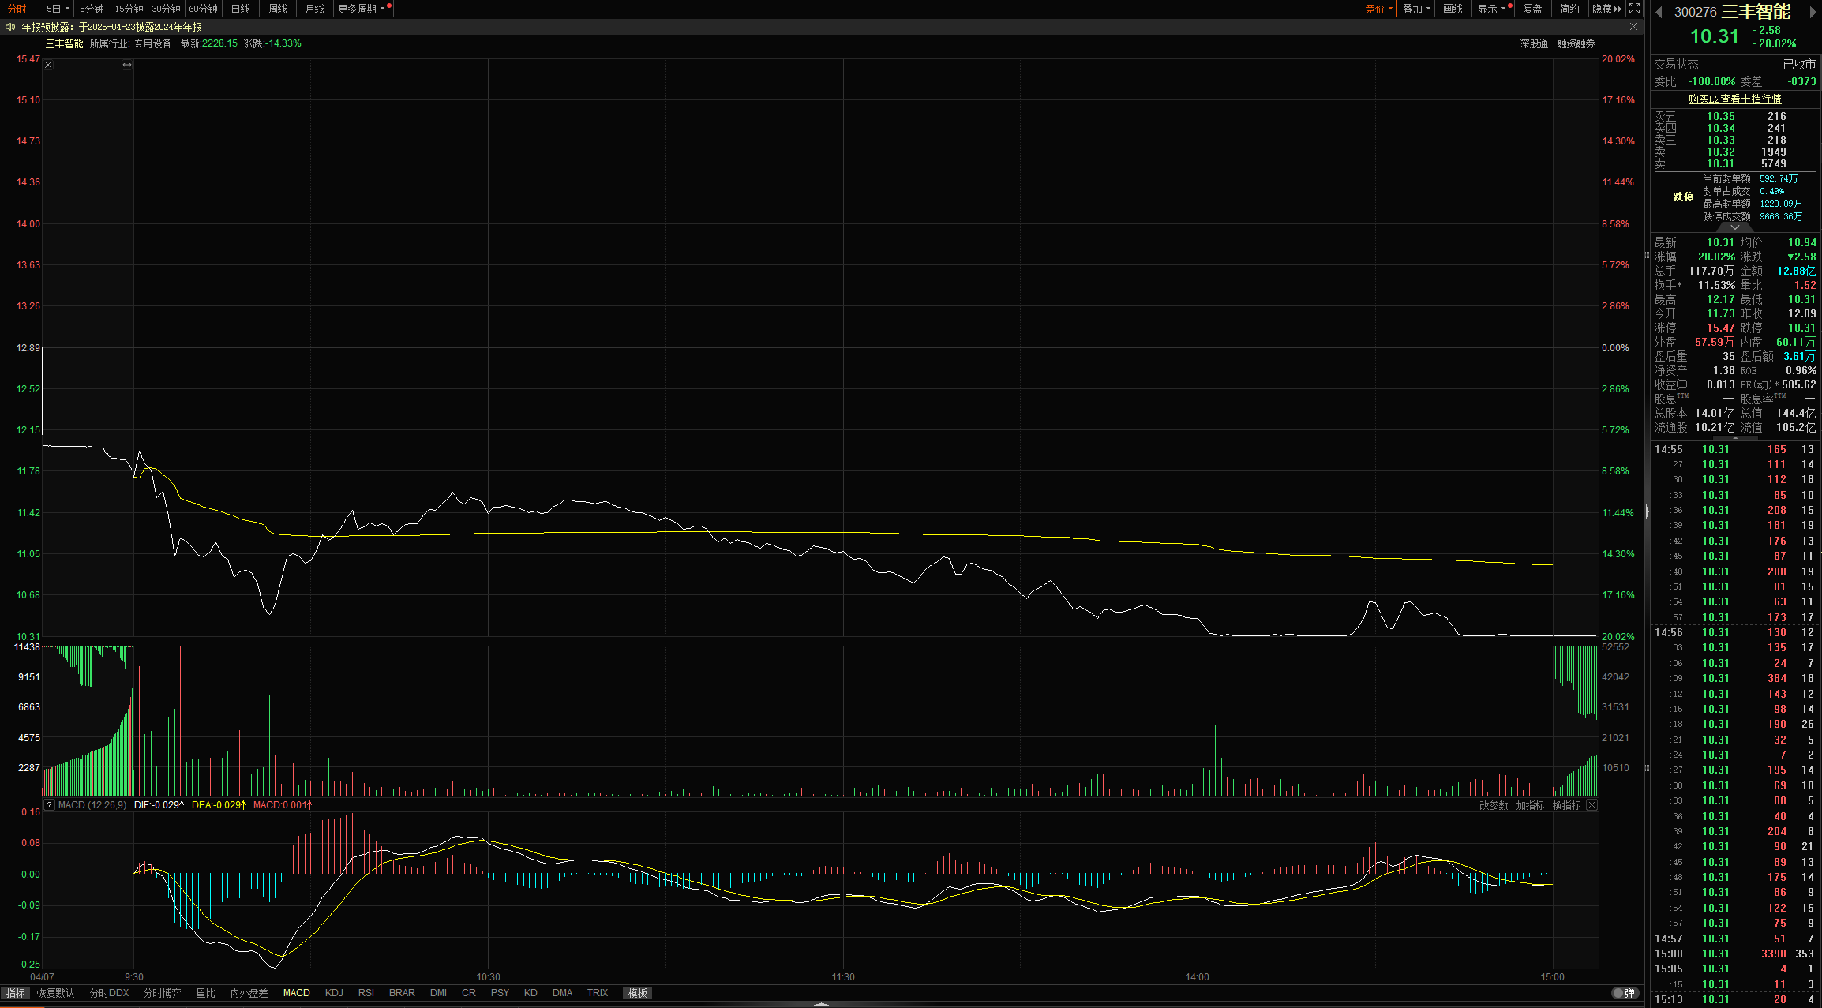Expand the order book chevron below 跌停
This screenshot has width=1822, height=1008.
point(1734,227)
